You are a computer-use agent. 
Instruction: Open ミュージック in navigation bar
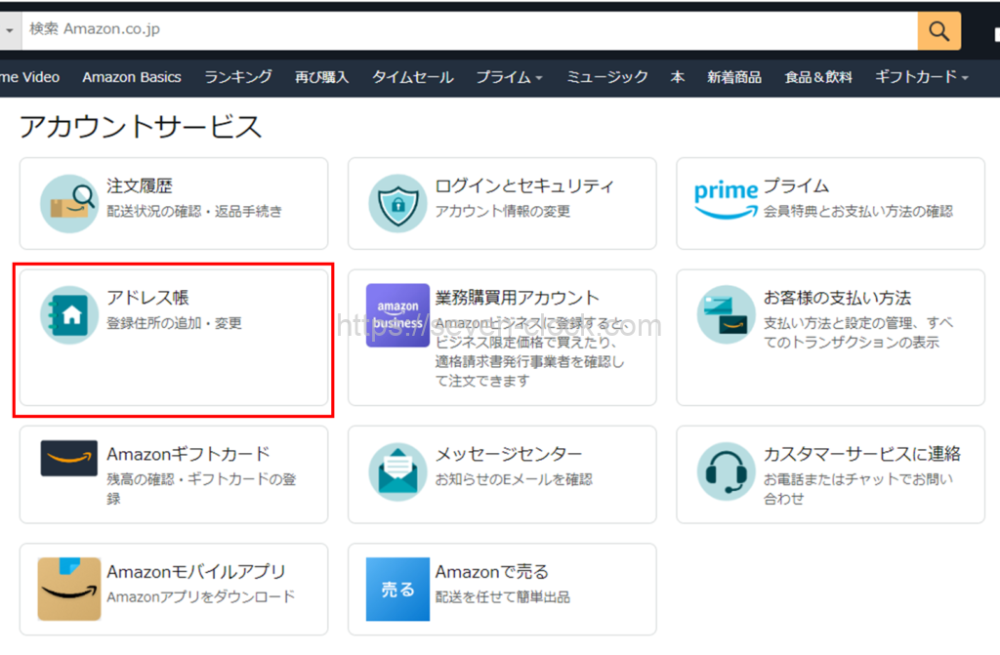point(607,77)
